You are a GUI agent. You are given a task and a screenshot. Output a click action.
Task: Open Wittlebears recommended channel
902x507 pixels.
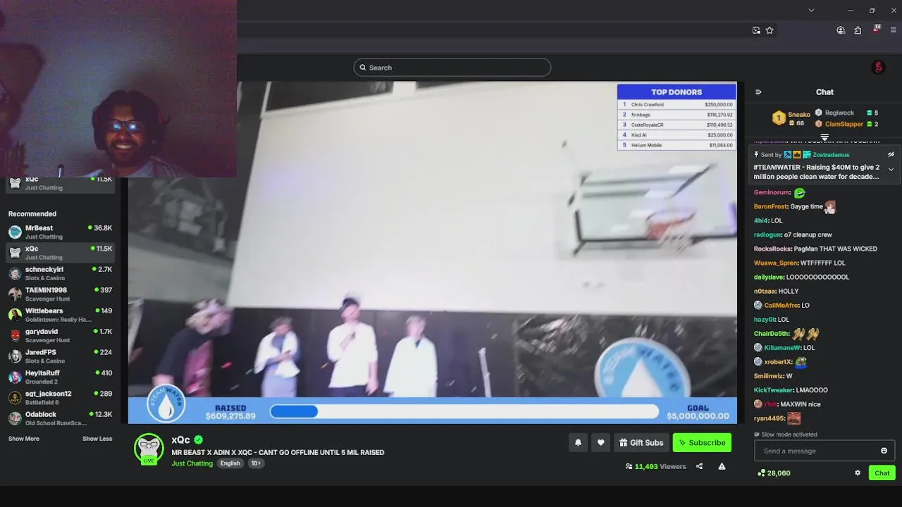coord(60,315)
